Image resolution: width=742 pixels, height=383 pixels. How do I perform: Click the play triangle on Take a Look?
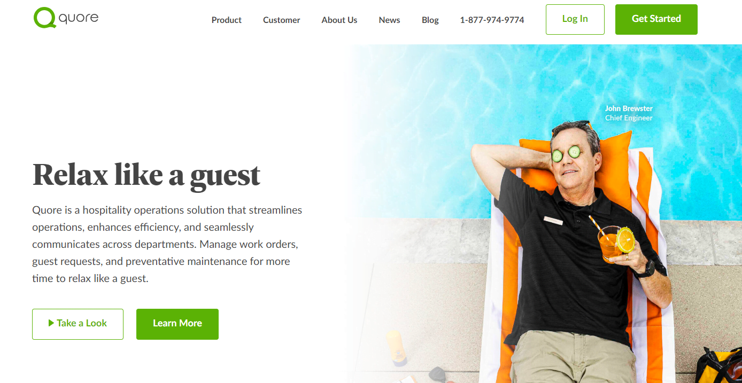[51, 323]
